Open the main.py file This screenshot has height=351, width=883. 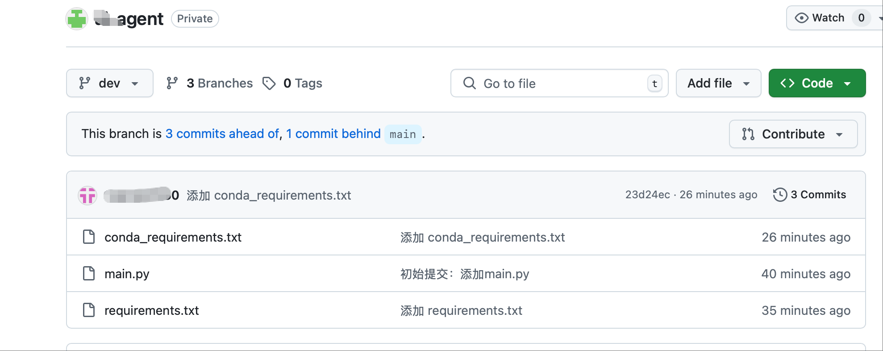pos(127,274)
